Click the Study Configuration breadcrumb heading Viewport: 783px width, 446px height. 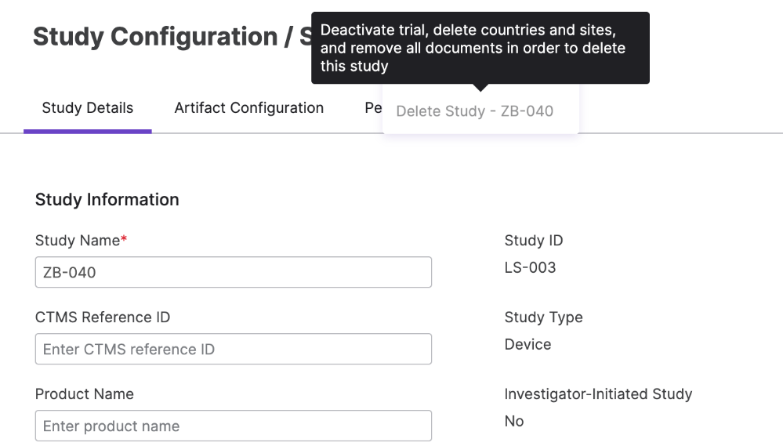(x=154, y=37)
